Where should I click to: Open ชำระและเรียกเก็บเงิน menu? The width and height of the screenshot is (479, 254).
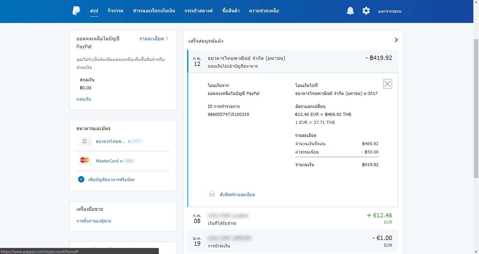coord(154,11)
